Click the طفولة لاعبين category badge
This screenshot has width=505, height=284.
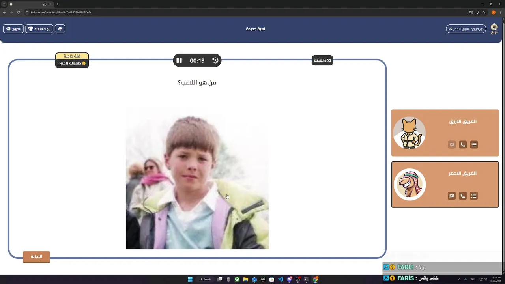coord(72,63)
